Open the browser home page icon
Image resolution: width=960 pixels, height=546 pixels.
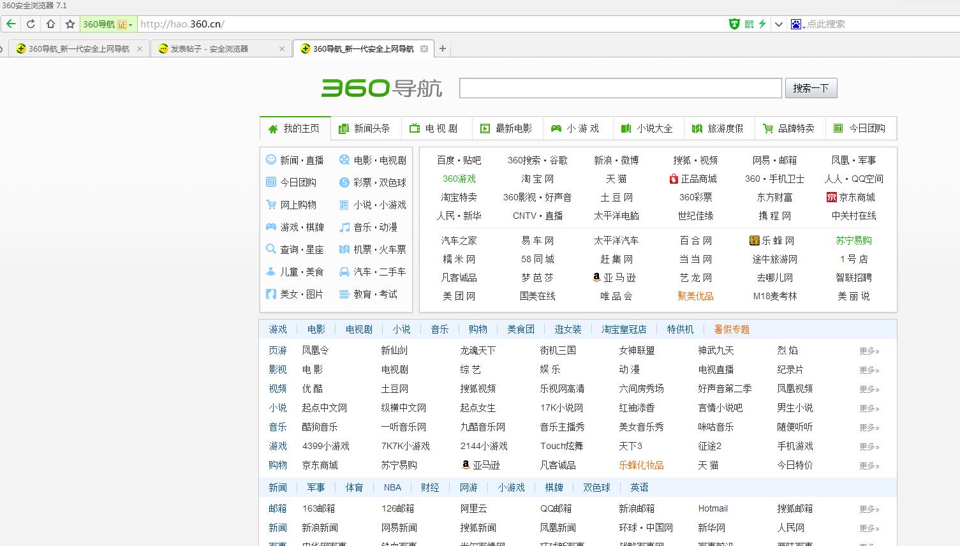click(x=50, y=24)
